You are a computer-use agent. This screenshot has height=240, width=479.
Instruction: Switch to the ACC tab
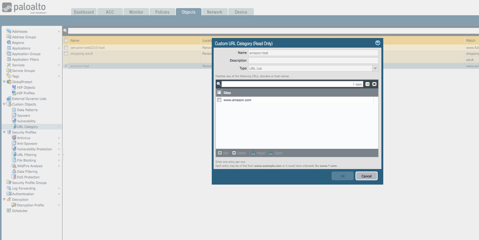click(x=110, y=12)
